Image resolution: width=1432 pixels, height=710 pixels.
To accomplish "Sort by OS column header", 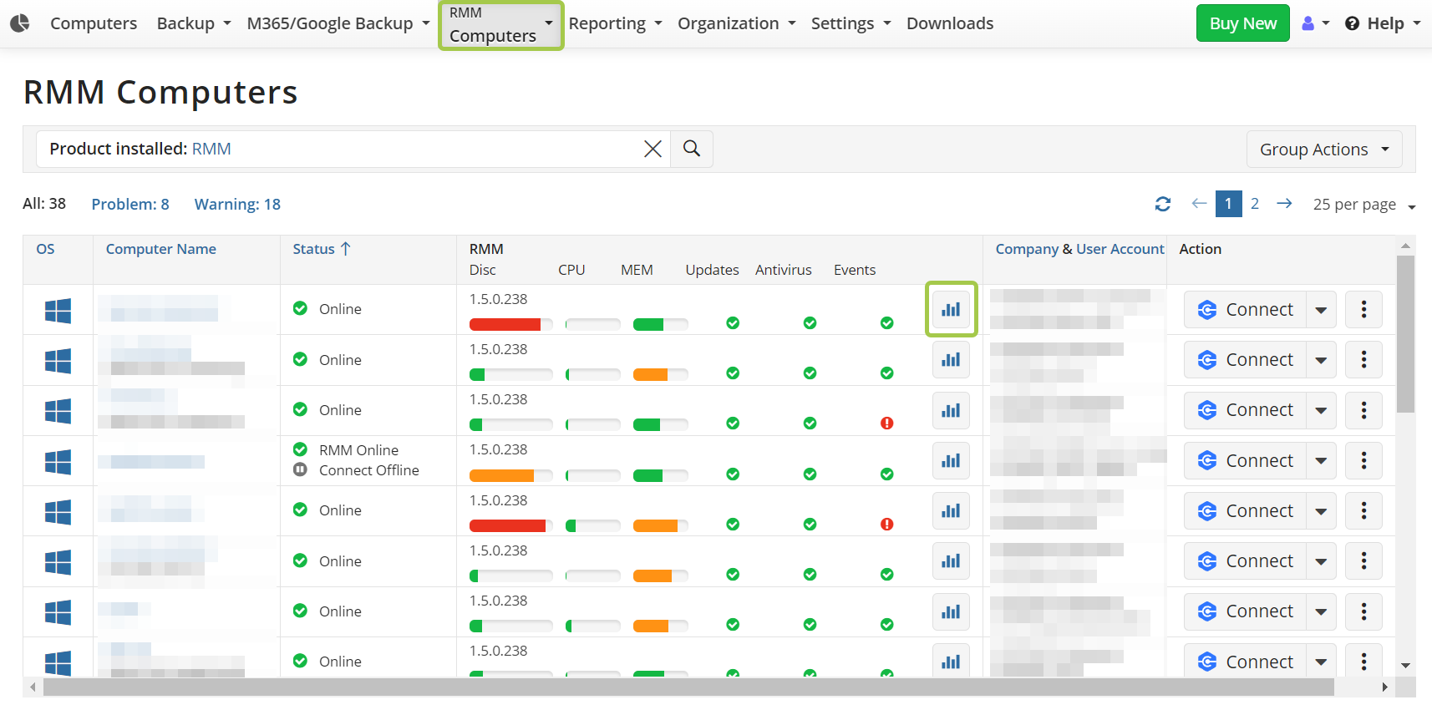I will click(46, 249).
